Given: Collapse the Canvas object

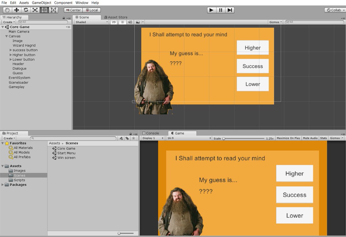Looking at the screenshot, I should (6, 36).
